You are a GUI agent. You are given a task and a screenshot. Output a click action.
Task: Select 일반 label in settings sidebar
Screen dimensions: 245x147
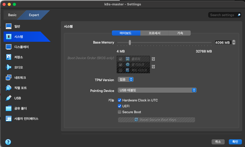17,26
